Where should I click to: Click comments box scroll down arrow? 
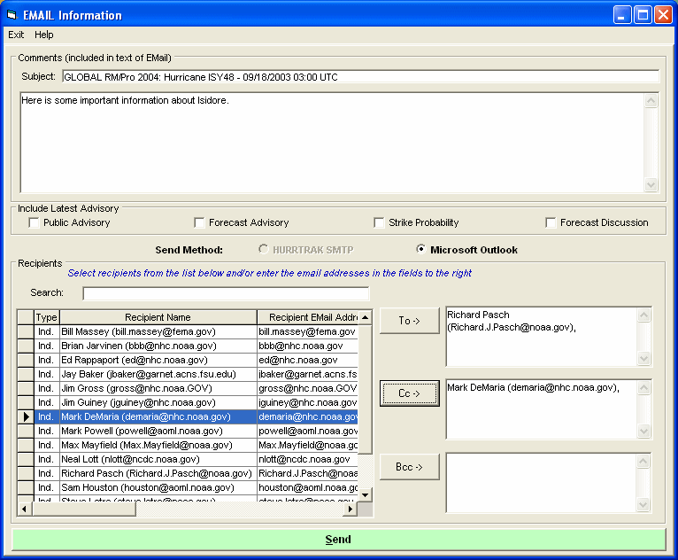651,184
